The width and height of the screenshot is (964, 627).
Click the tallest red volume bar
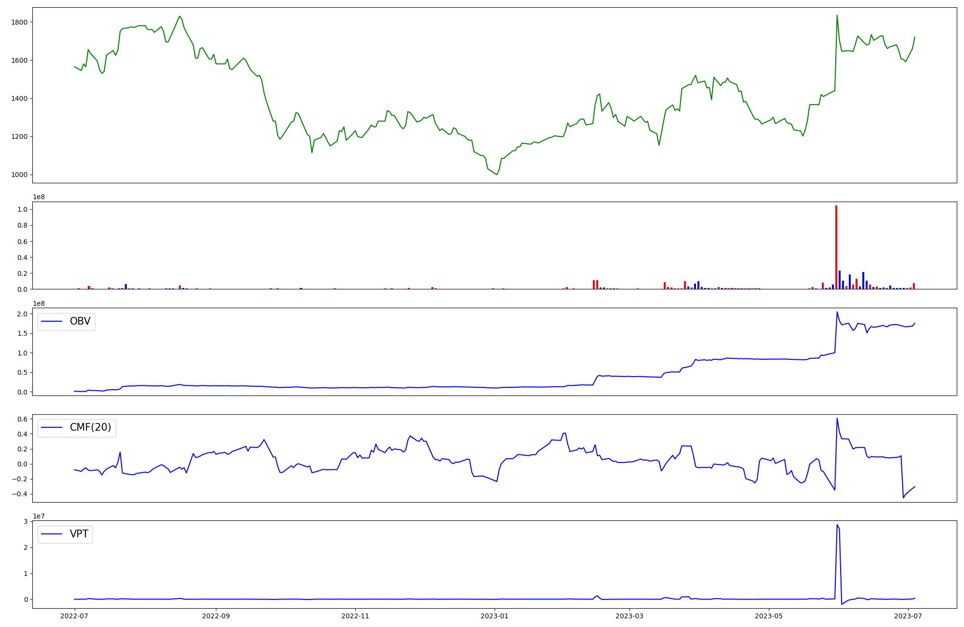836,246
